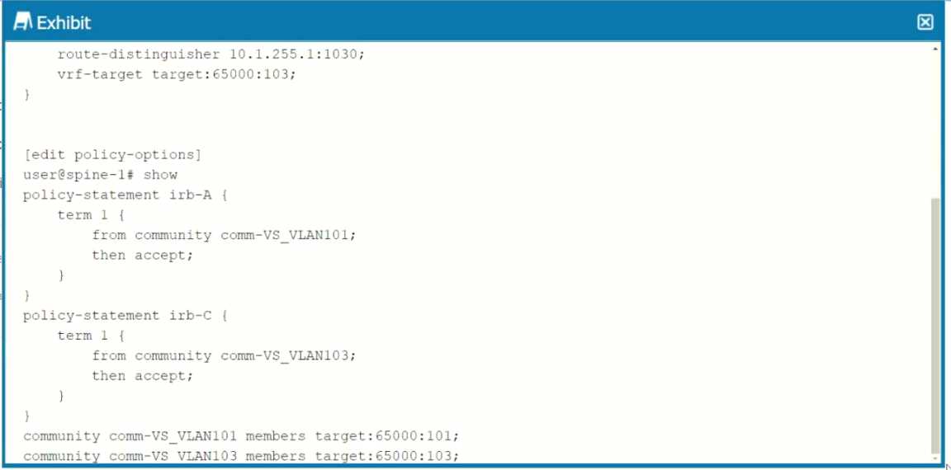Click the route-distinguisher 10.1.255.1:1030 line
The width and height of the screenshot is (951, 470).
[211, 54]
